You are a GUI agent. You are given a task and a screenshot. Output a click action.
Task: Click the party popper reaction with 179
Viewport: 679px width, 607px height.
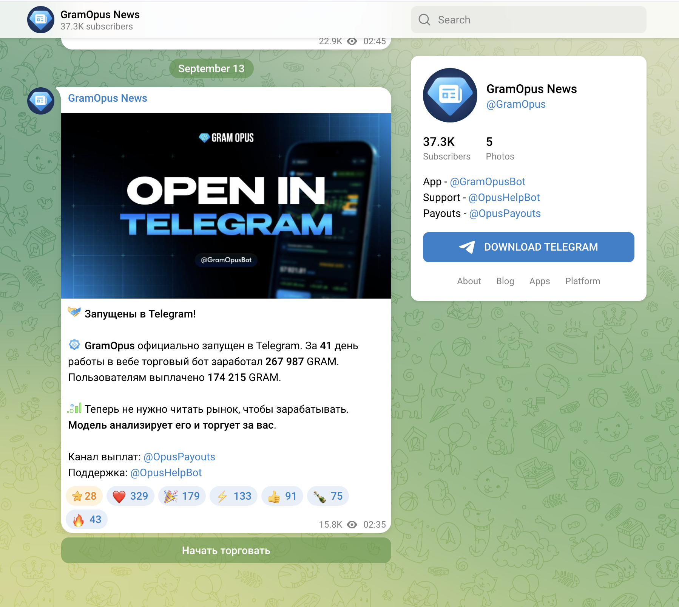182,496
